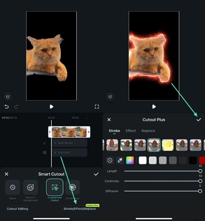Add Music to the timeline
The width and height of the screenshot is (205, 221).
click(x=69, y=143)
